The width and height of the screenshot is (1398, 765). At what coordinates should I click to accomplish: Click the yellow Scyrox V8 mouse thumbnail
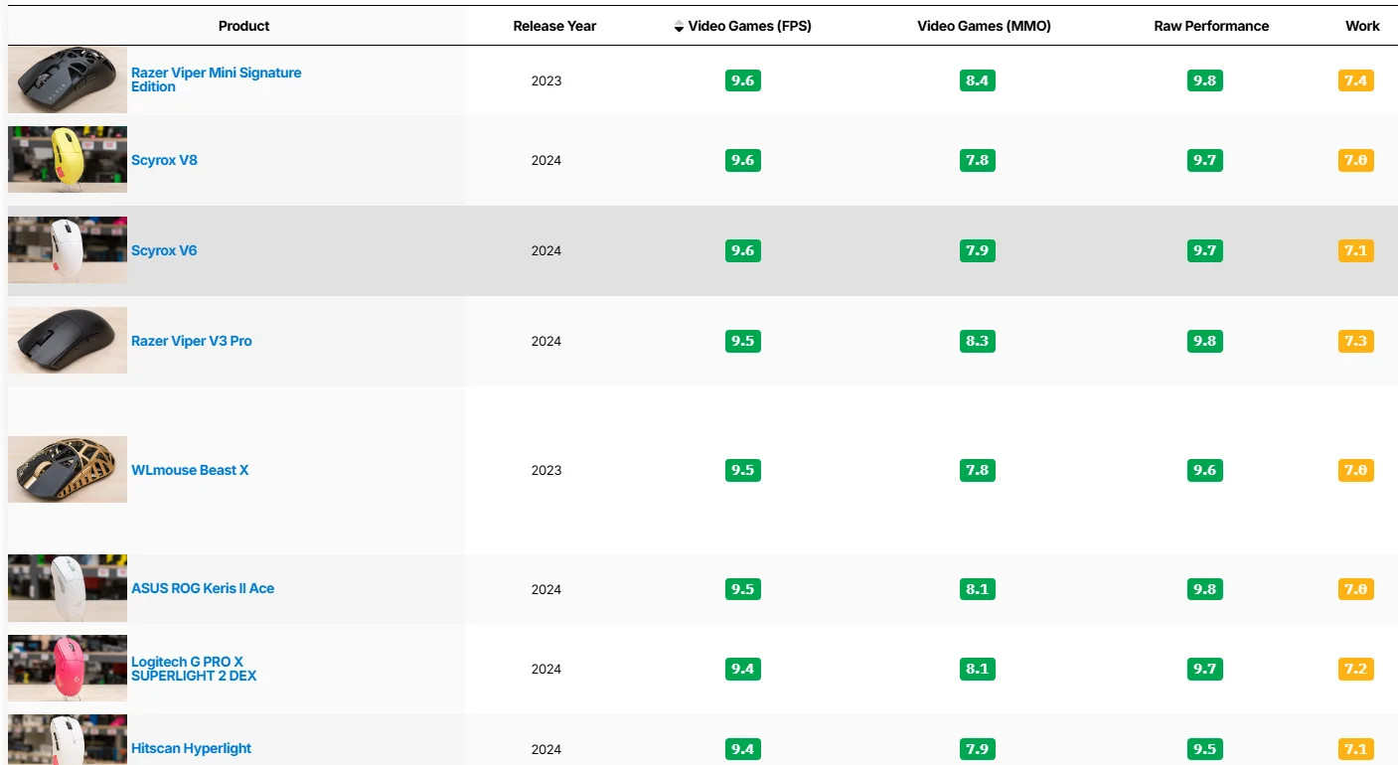click(x=68, y=159)
